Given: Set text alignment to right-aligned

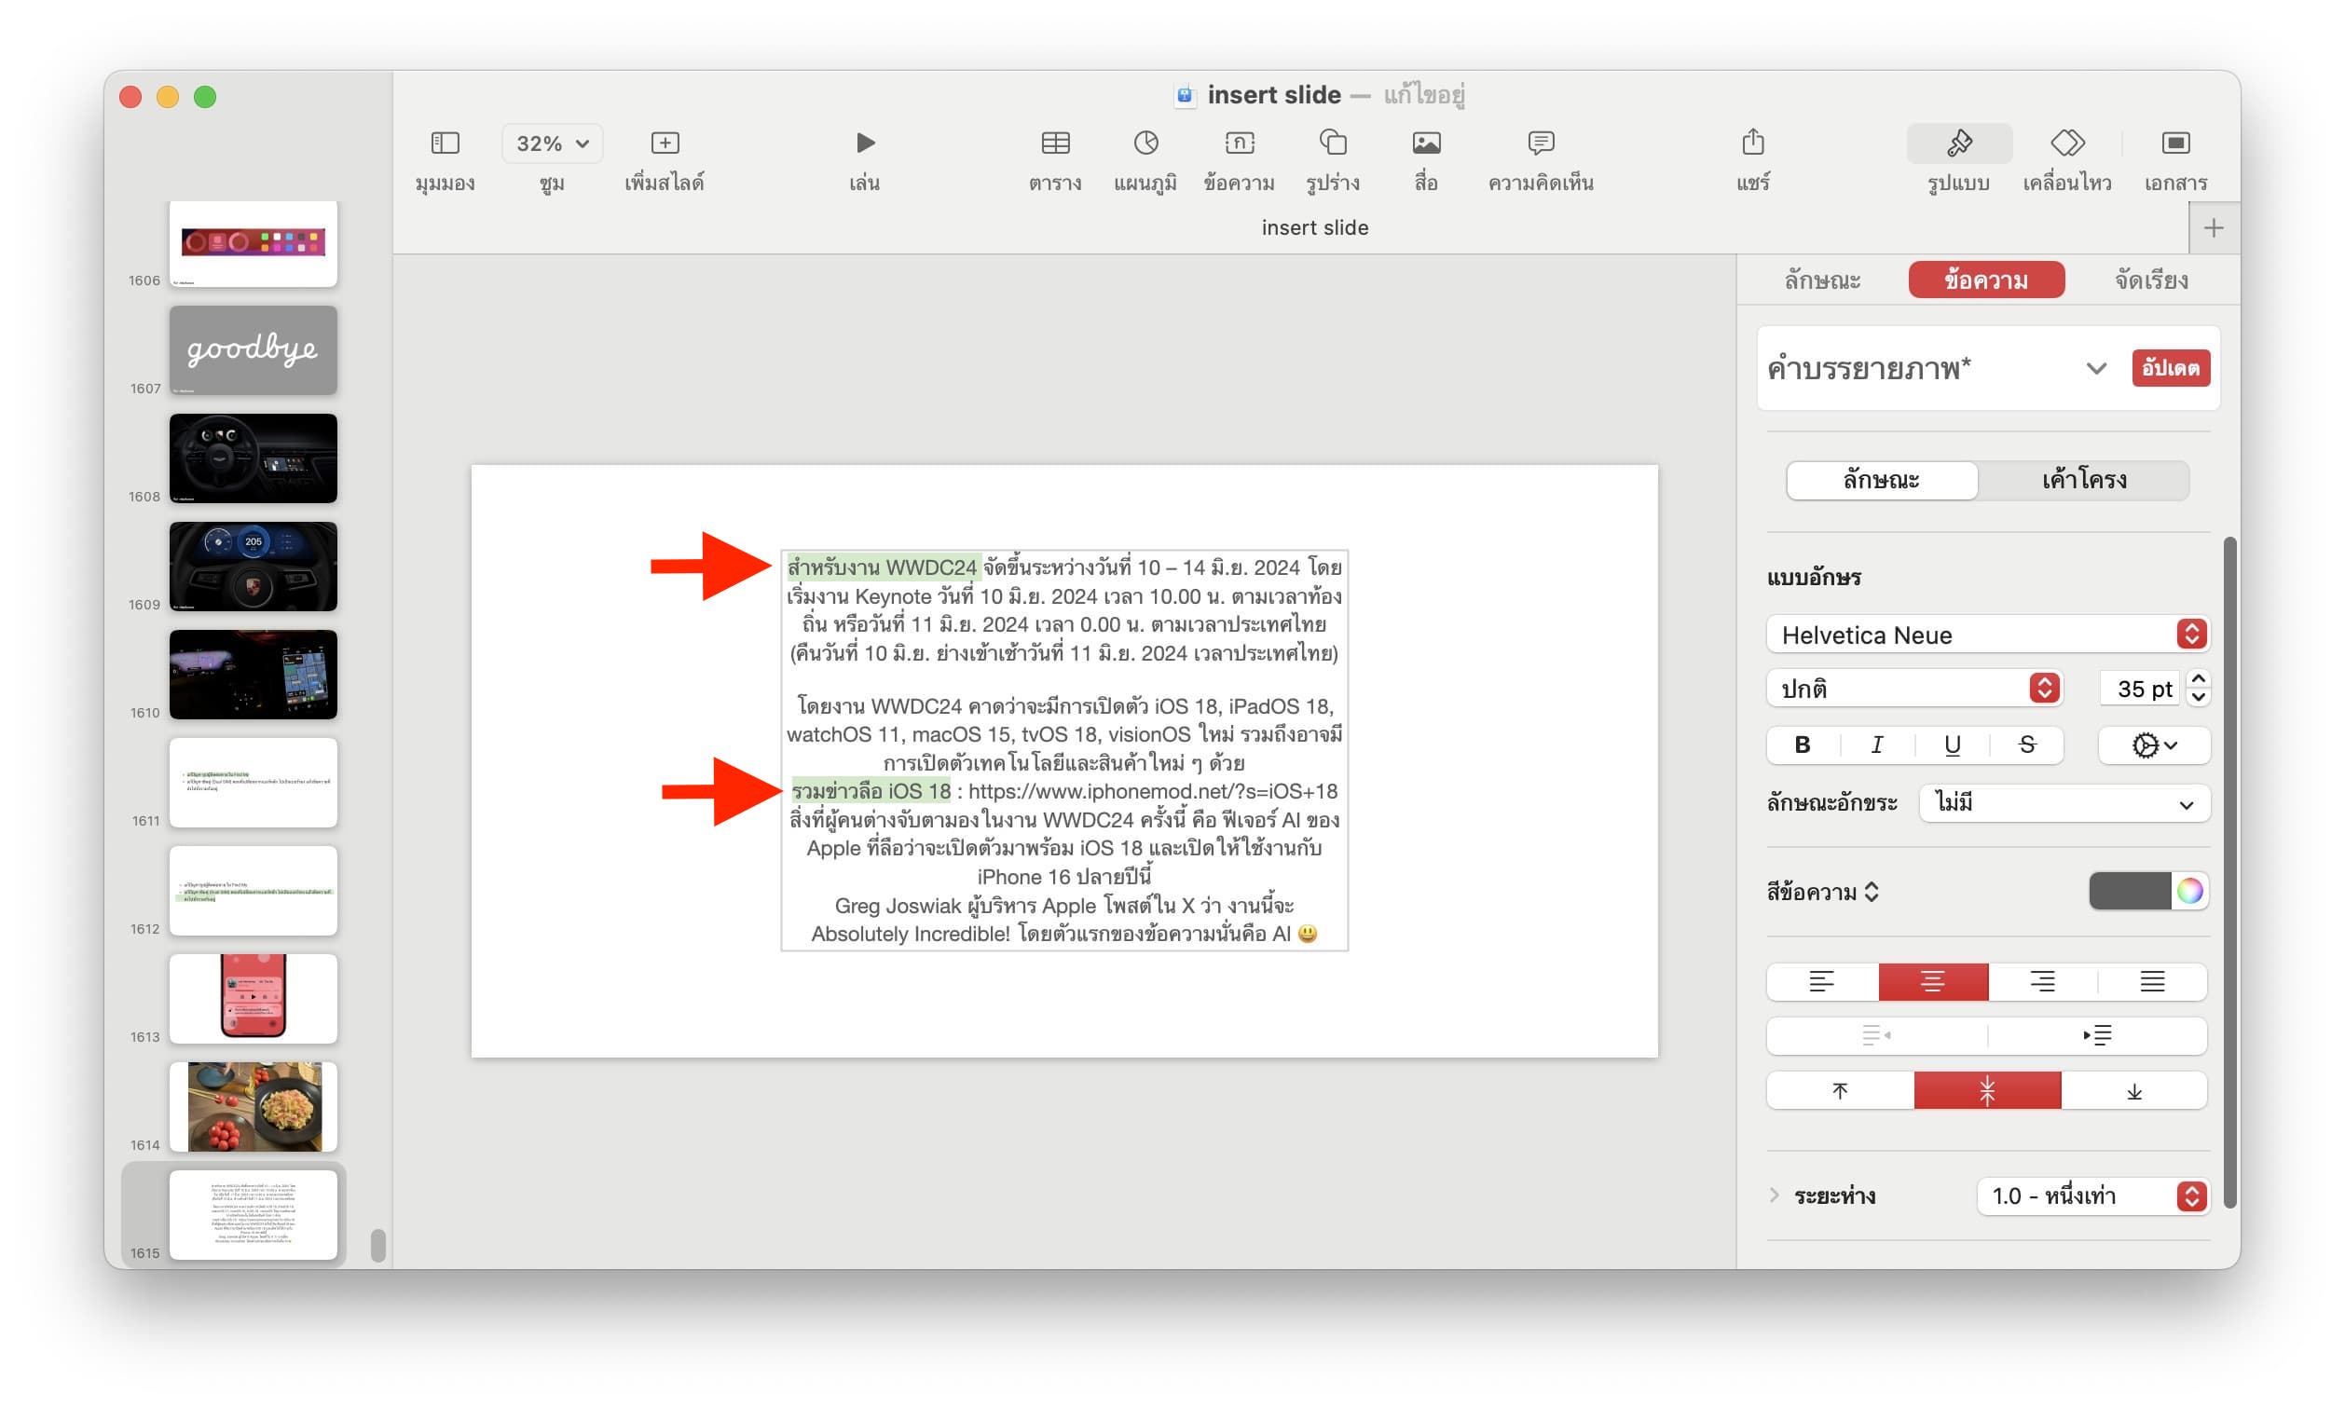Looking at the screenshot, I should pos(2041,981).
